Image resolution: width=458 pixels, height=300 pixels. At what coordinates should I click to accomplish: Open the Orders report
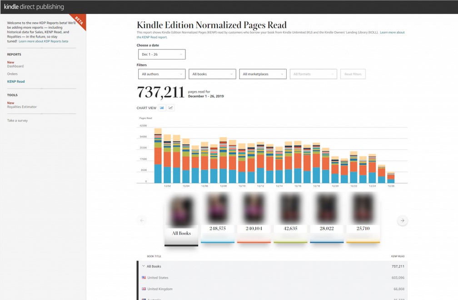point(12,74)
